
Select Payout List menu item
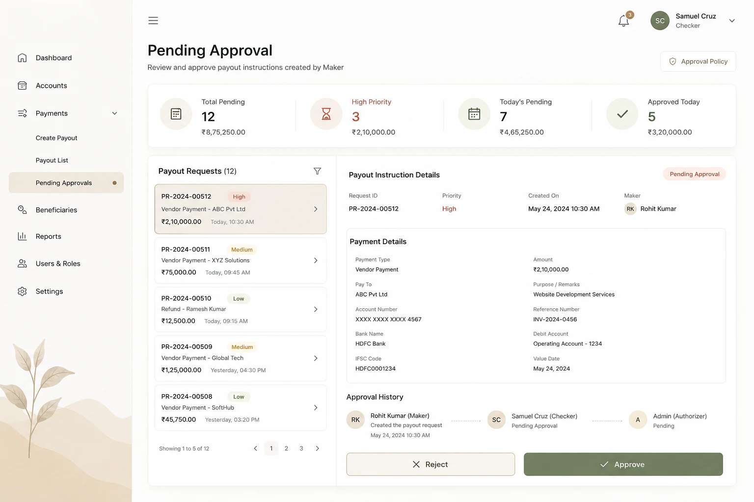click(x=52, y=160)
